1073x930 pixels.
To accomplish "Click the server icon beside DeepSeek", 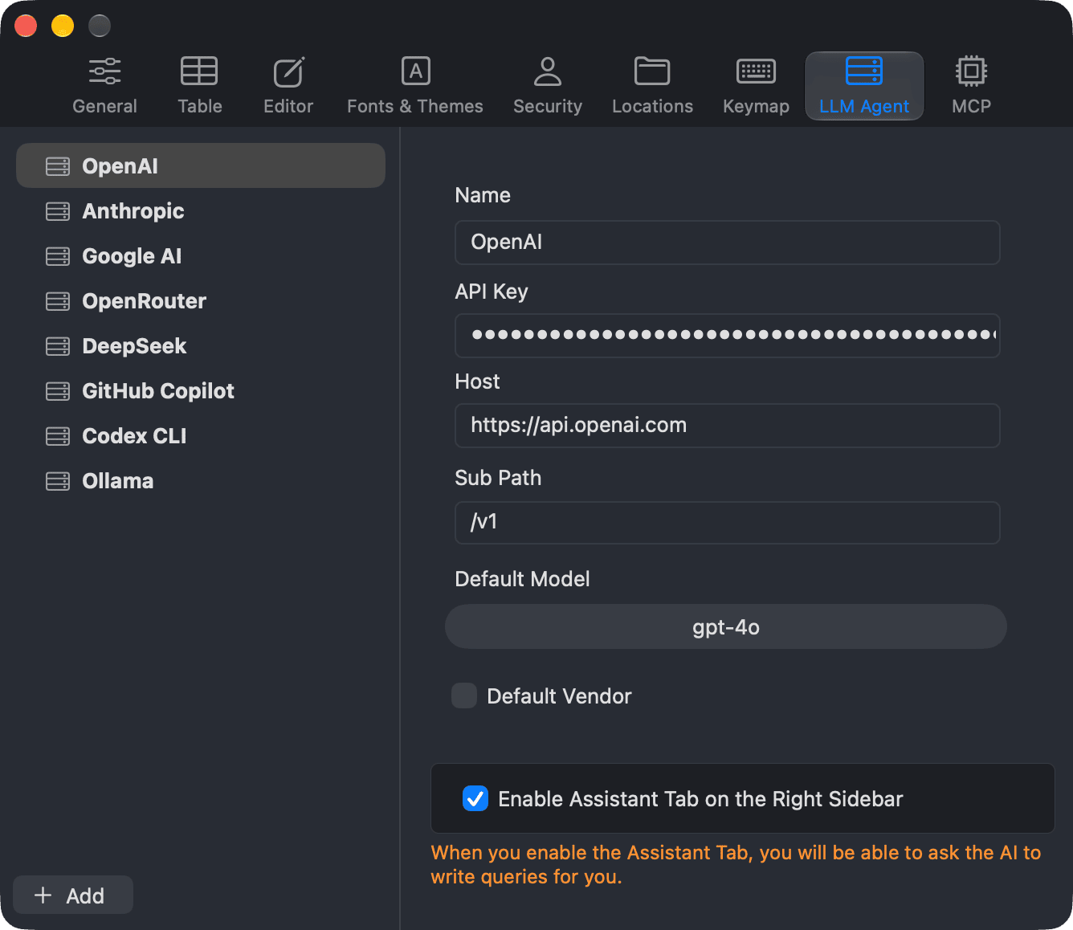I will [58, 346].
